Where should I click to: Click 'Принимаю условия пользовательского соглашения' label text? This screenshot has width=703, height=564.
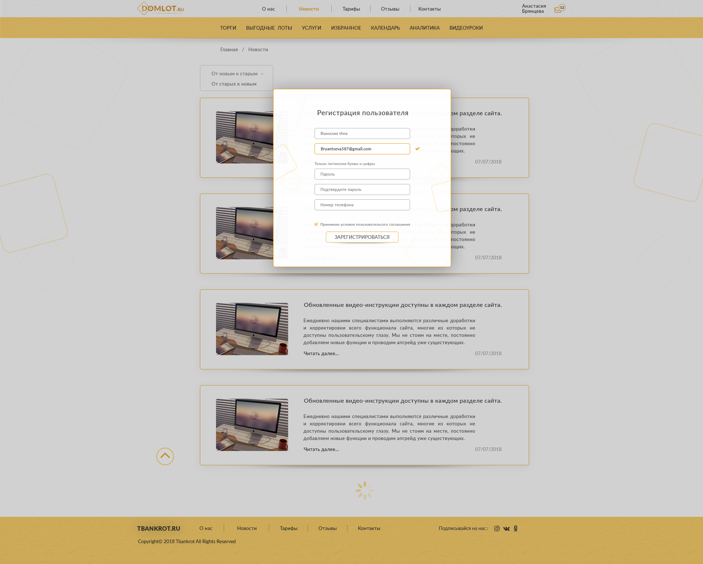pos(365,225)
